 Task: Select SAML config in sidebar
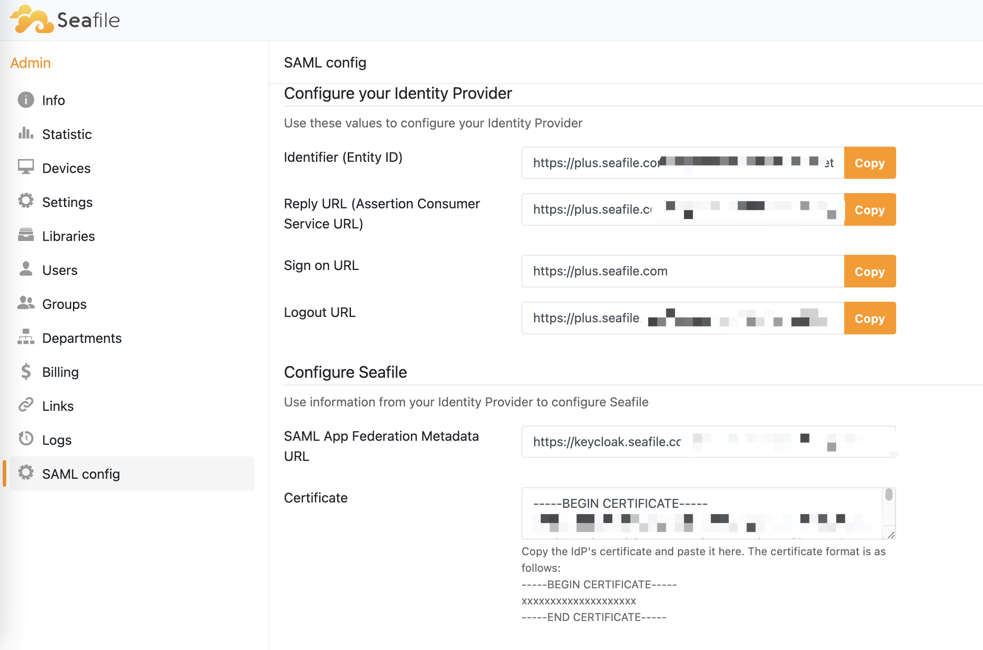tap(132, 473)
